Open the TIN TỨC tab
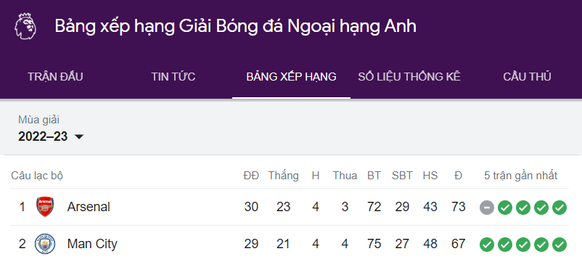The width and height of the screenshot is (582, 262). pos(173,77)
